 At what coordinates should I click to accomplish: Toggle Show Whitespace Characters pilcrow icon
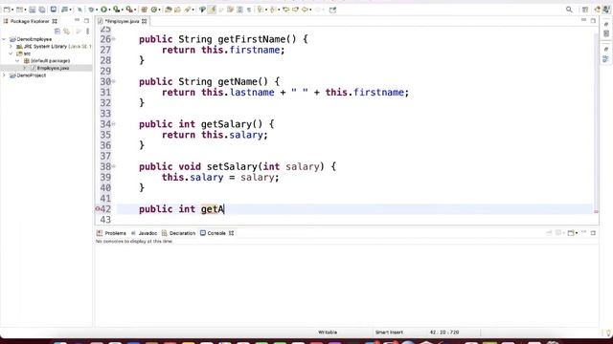pos(249,10)
